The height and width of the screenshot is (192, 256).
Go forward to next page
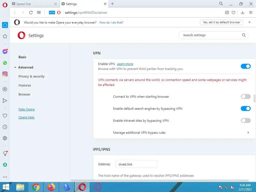(23, 12)
